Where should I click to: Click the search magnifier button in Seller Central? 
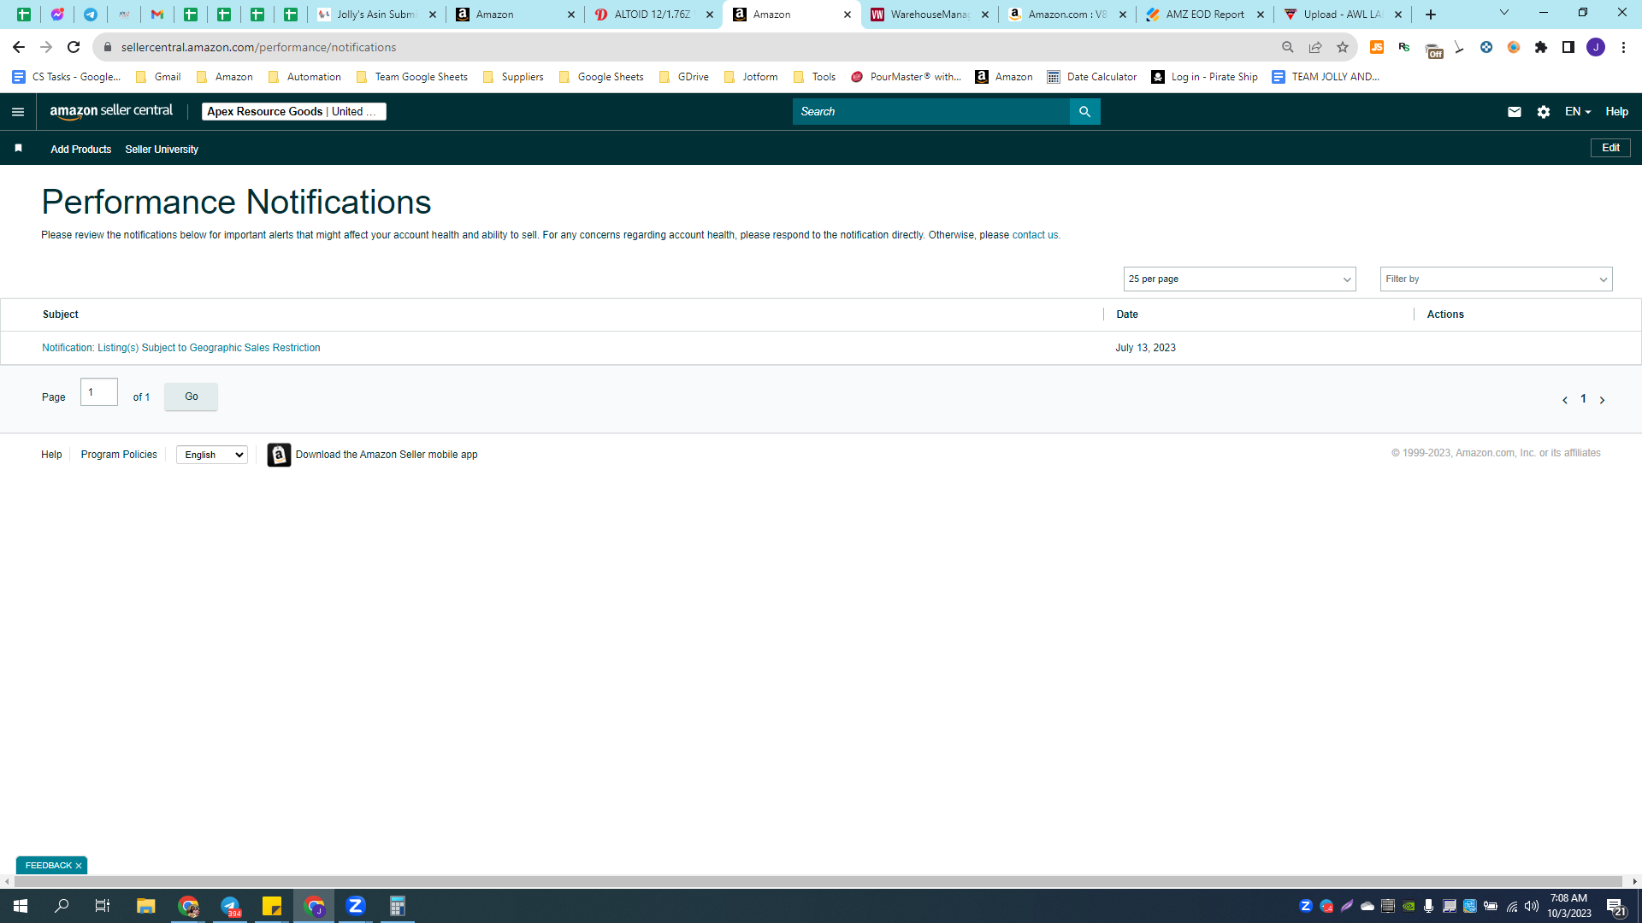[1084, 112]
